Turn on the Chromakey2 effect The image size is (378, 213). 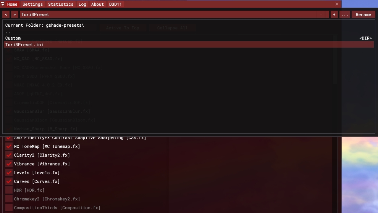coord(9,199)
